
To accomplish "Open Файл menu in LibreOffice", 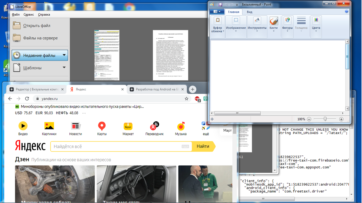I will (16, 14).
